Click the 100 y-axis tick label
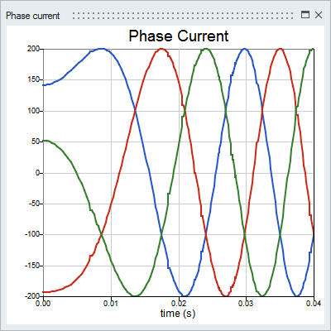This screenshot has width=331, height=331. [33, 111]
